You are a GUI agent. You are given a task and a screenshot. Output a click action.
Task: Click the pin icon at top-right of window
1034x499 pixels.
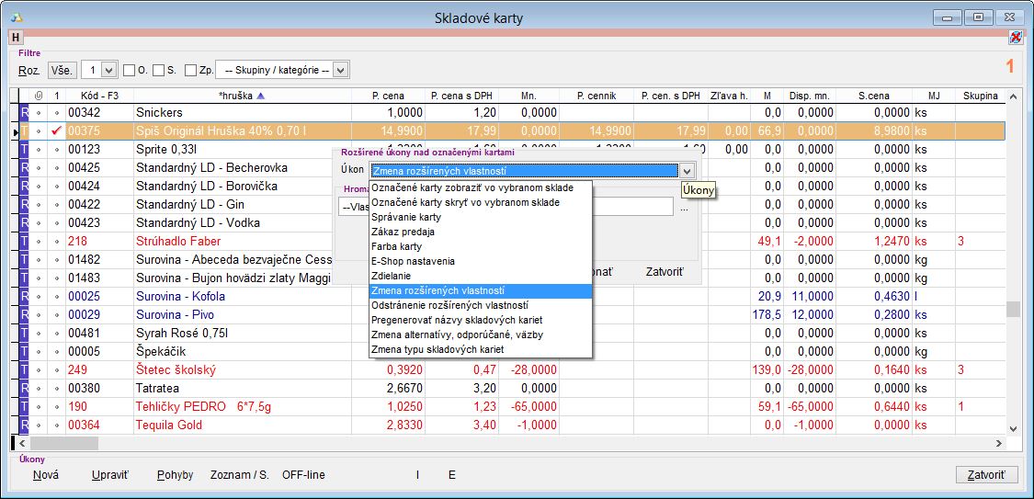[1015, 38]
